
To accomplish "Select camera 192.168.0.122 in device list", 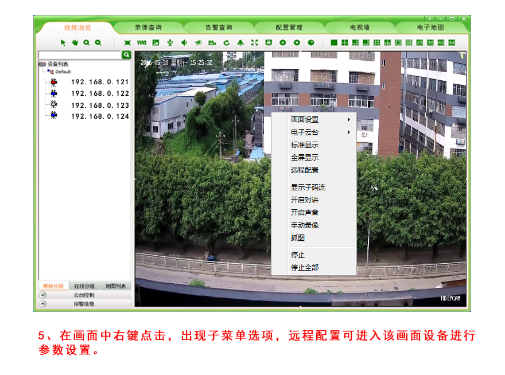I will (100, 93).
